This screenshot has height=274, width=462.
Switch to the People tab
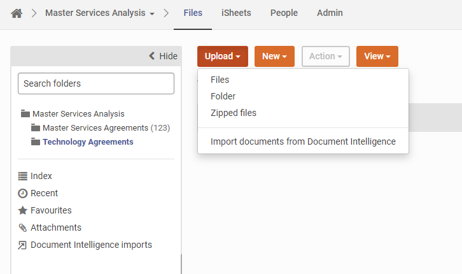pos(284,13)
